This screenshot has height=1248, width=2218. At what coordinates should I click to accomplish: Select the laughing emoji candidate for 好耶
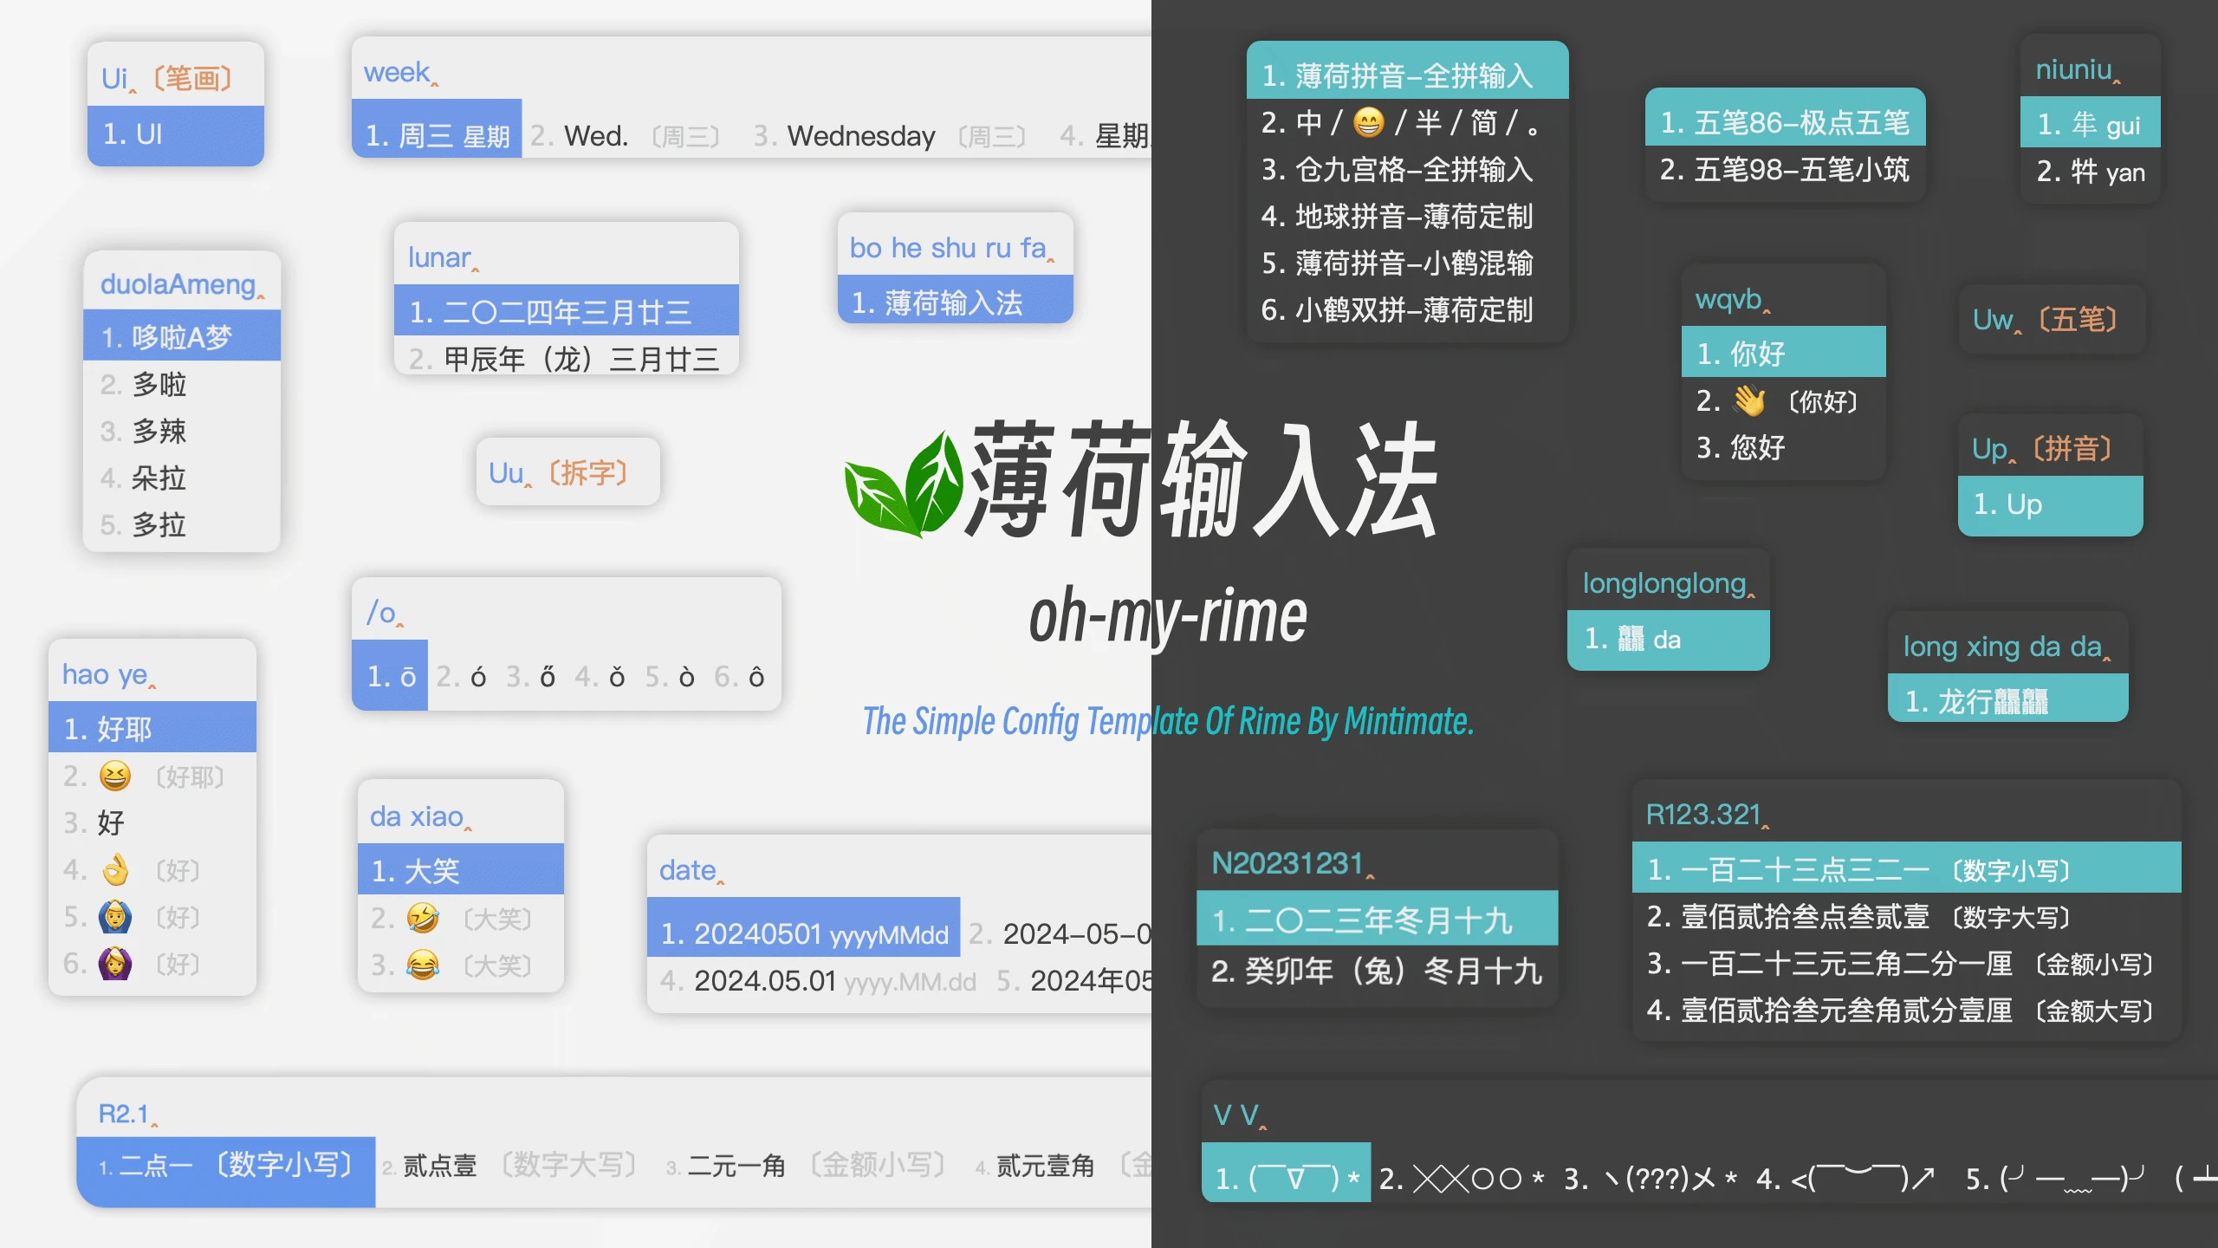coord(115,776)
